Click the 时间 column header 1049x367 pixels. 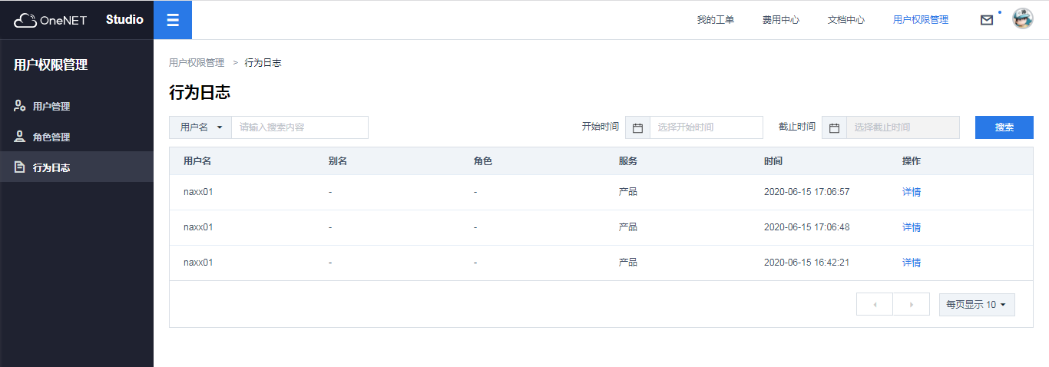click(773, 161)
